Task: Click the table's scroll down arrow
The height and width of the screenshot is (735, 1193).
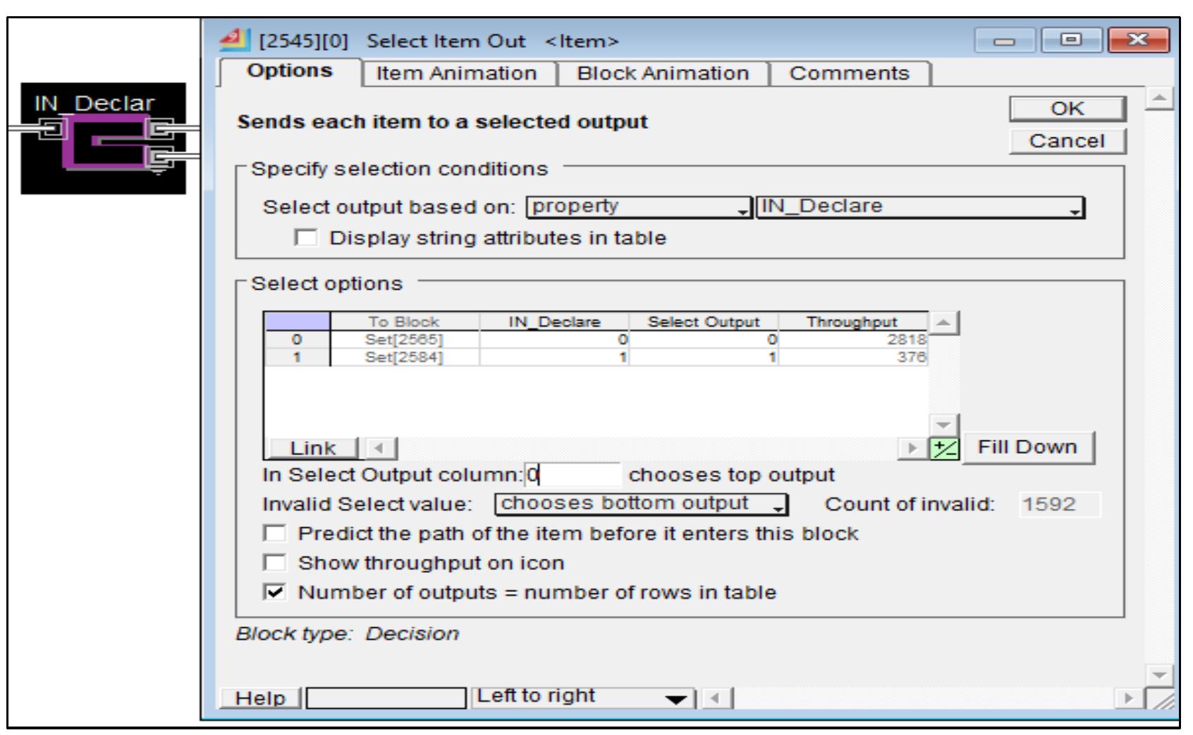Action: point(944,425)
